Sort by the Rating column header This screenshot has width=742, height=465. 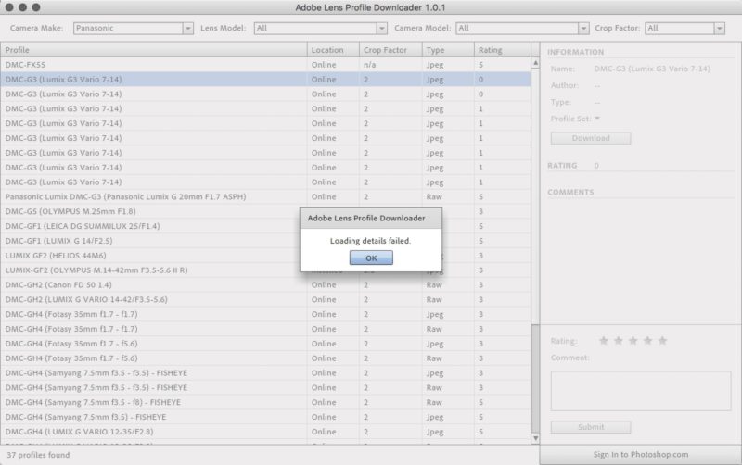click(503, 50)
